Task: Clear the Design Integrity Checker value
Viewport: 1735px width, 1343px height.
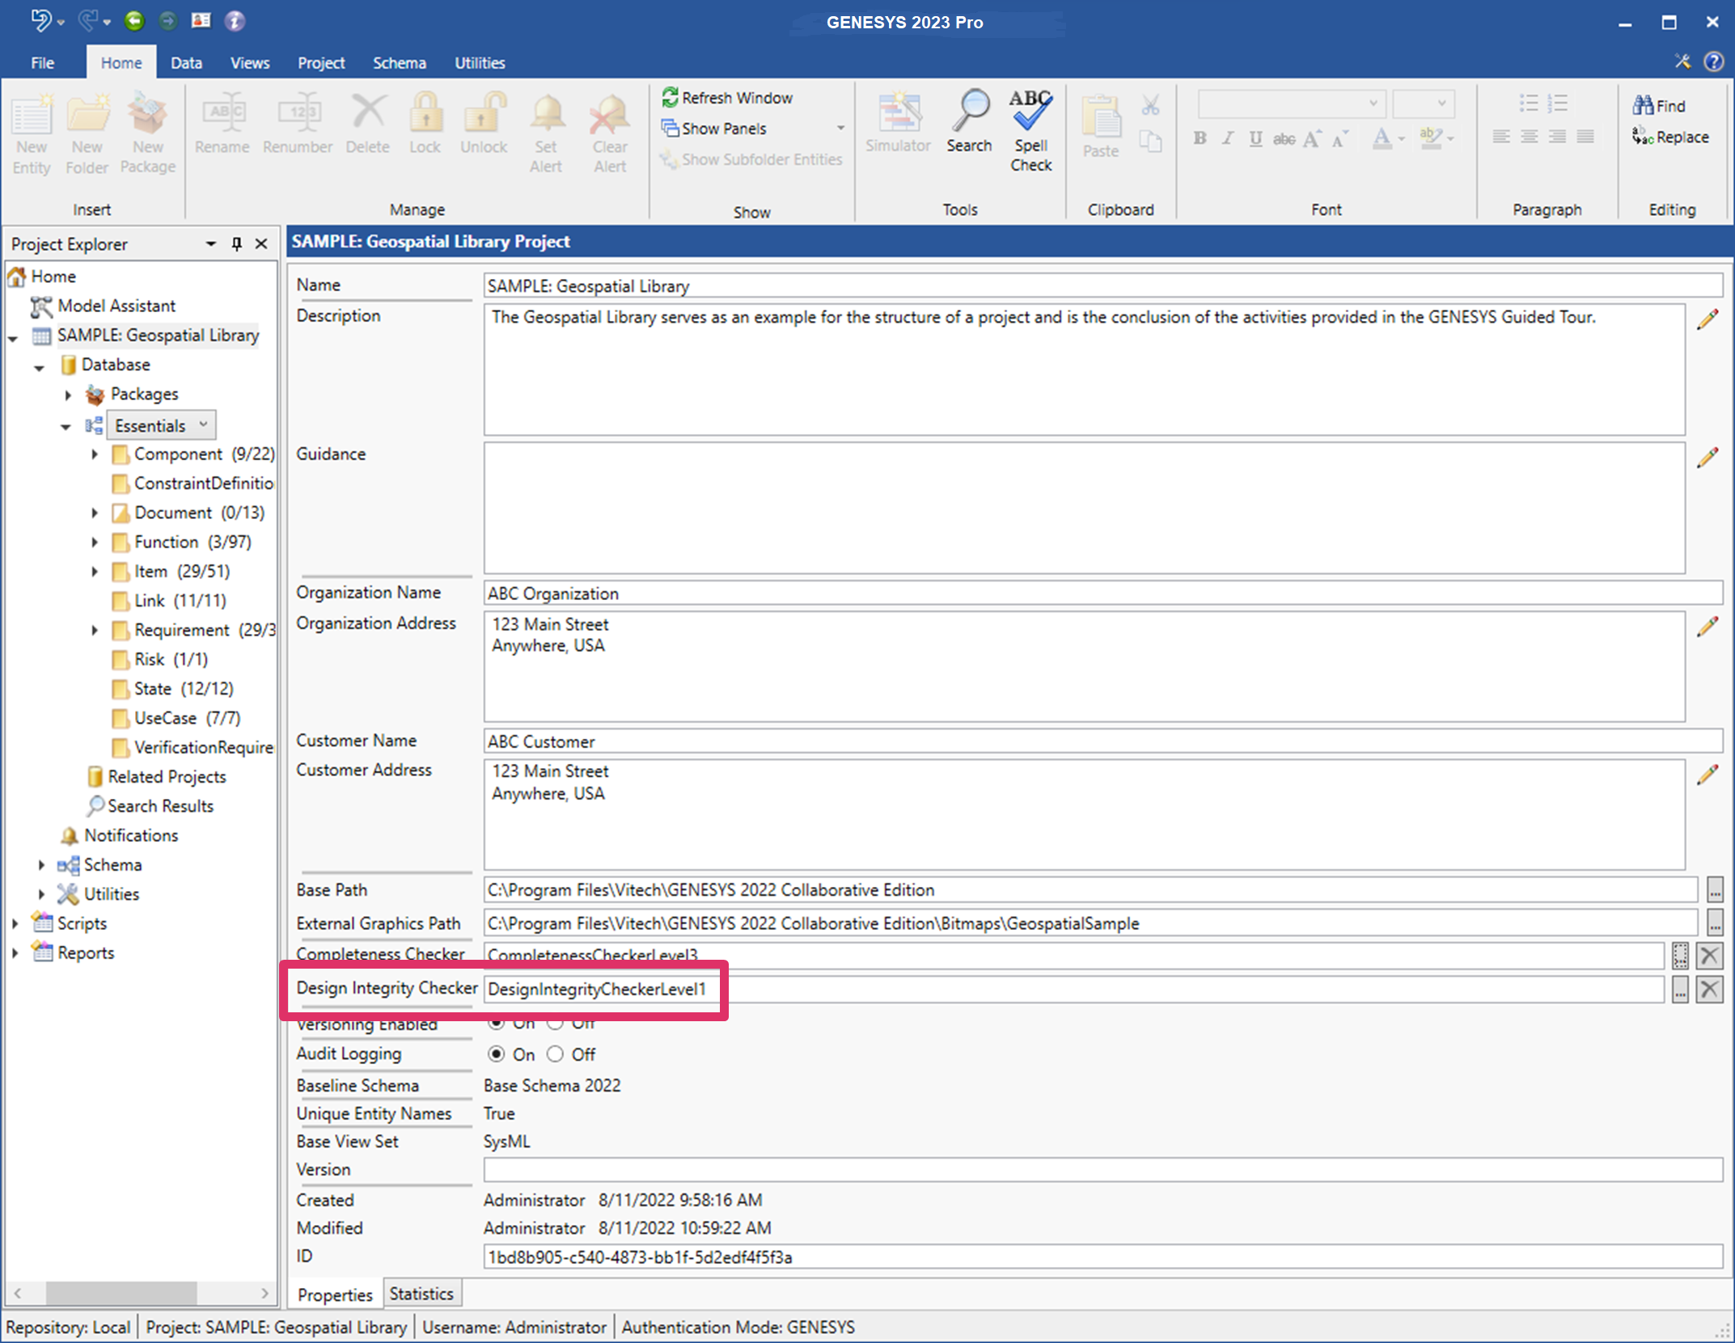Action: (1710, 988)
